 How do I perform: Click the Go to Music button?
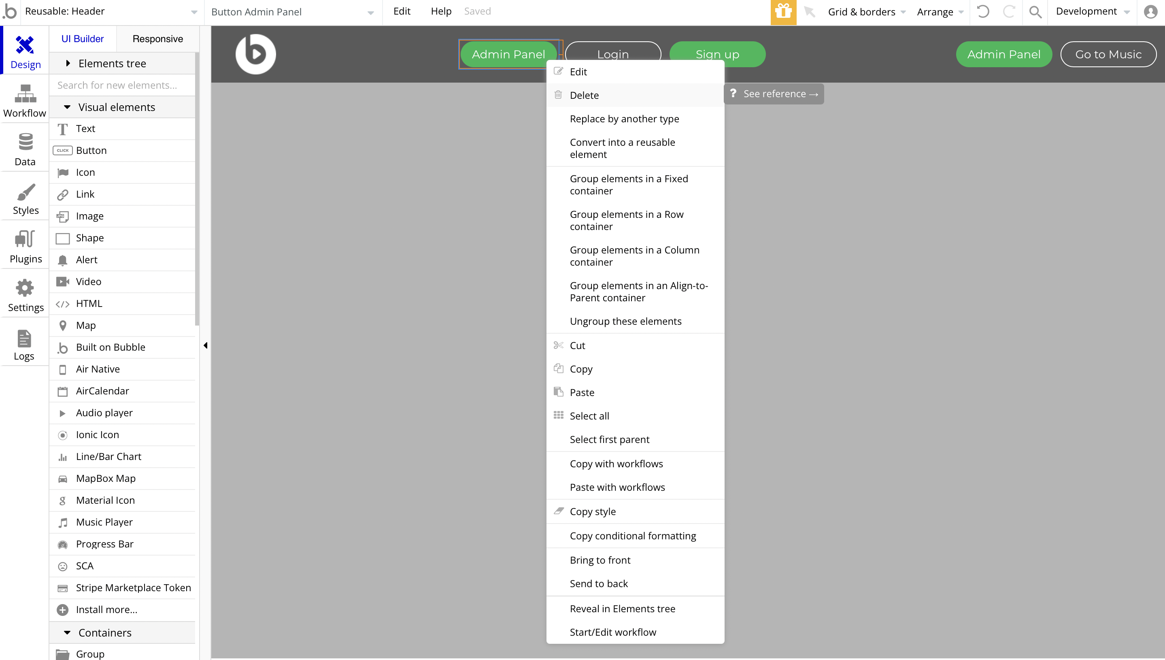[1108, 54]
